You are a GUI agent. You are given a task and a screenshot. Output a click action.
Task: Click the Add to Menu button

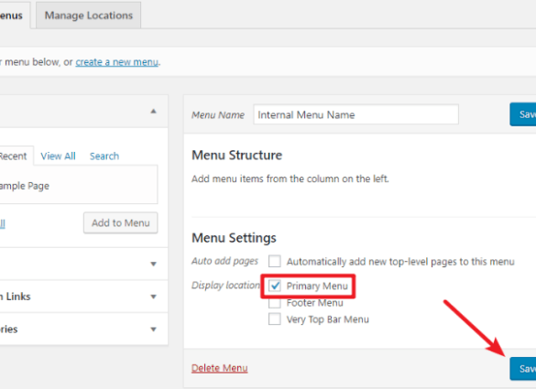[121, 223]
